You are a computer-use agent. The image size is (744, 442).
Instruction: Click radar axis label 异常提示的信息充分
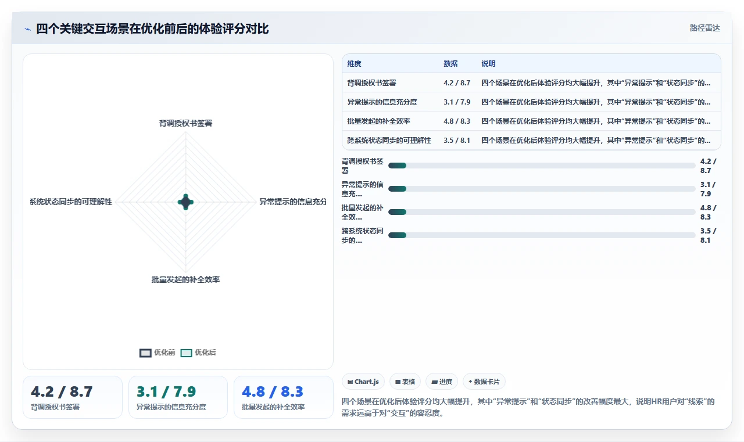[x=293, y=202]
